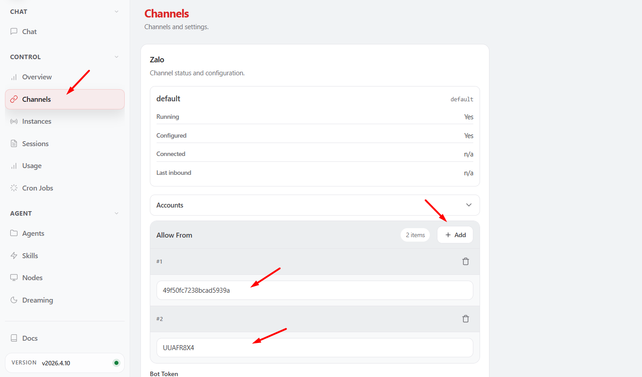Viewport: 642px width, 377px height.
Task: Open the Usage page link
Action: pyautogui.click(x=31, y=165)
